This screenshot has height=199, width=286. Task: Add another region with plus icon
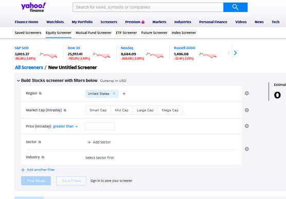coord(124,94)
